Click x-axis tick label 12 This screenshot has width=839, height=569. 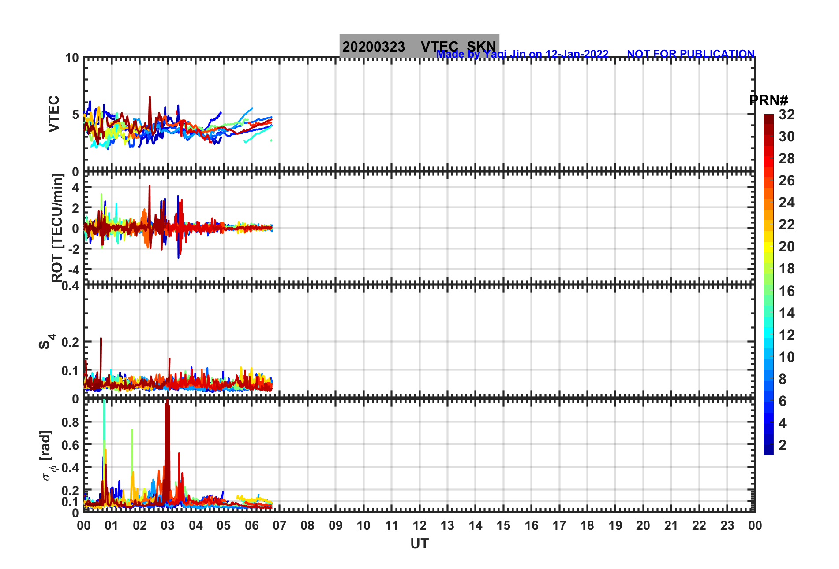[419, 525]
